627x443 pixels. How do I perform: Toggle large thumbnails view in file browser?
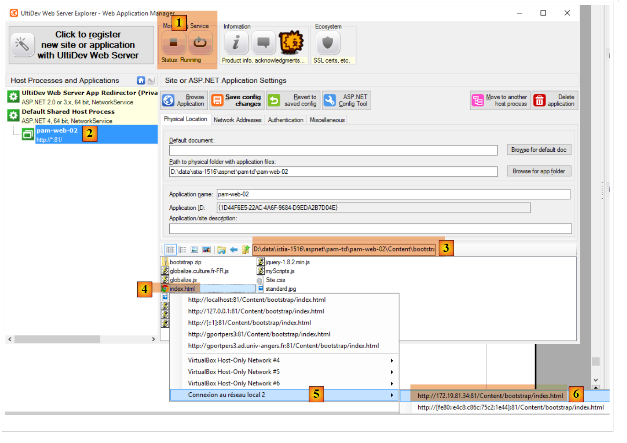tap(206, 250)
